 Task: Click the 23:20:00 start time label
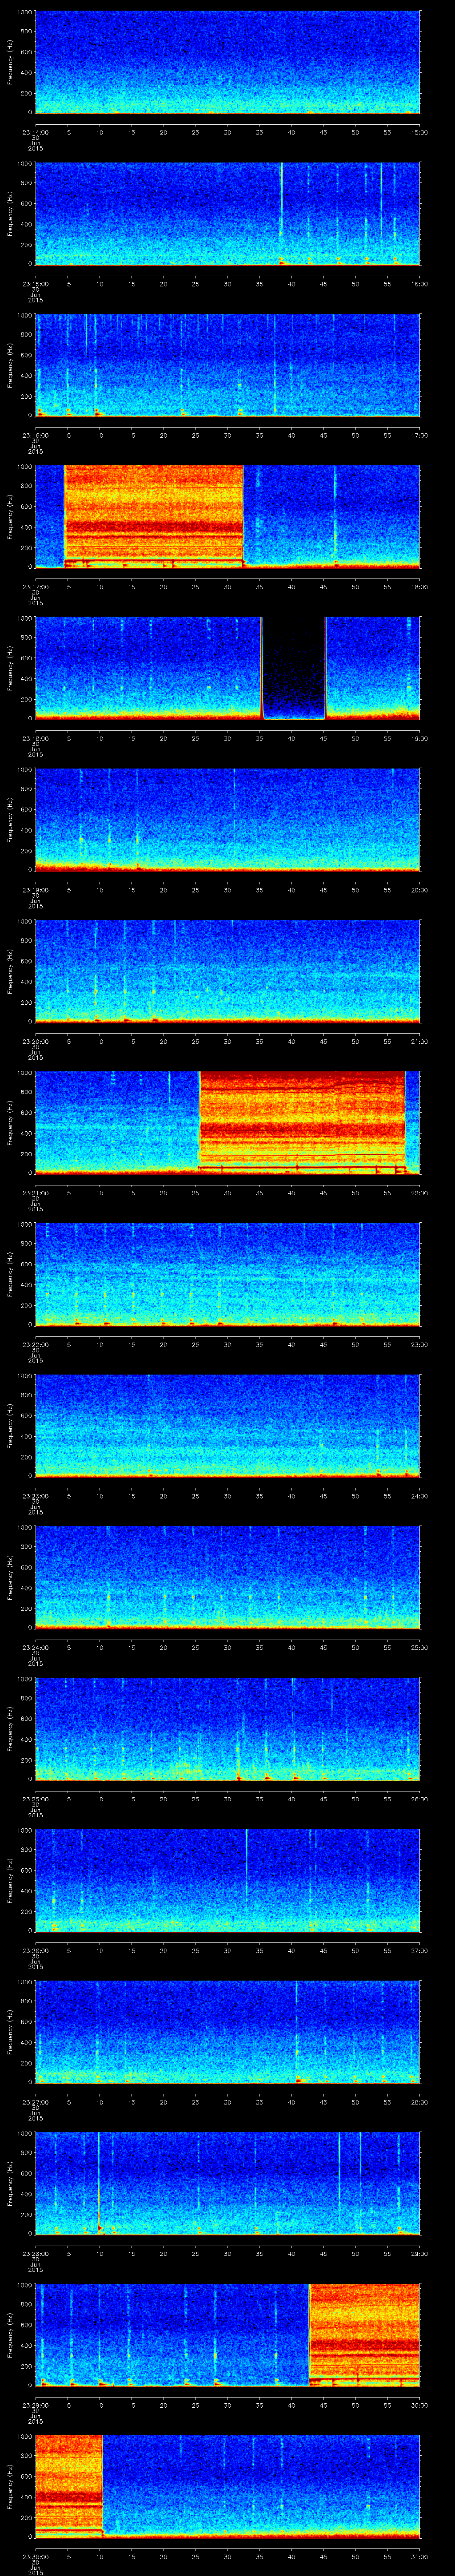pos(35,1041)
